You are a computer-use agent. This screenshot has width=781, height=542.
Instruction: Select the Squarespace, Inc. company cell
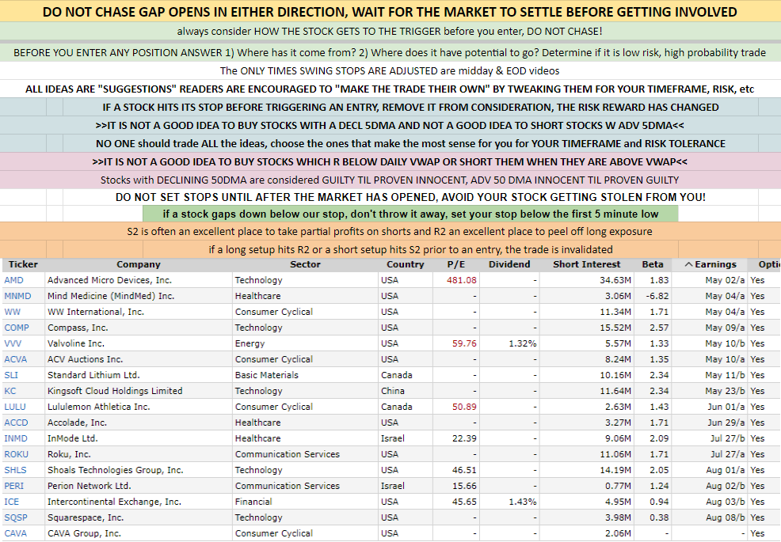pos(139,517)
